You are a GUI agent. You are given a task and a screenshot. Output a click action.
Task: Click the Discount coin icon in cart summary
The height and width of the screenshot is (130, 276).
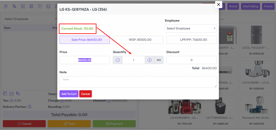tap(109, 101)
